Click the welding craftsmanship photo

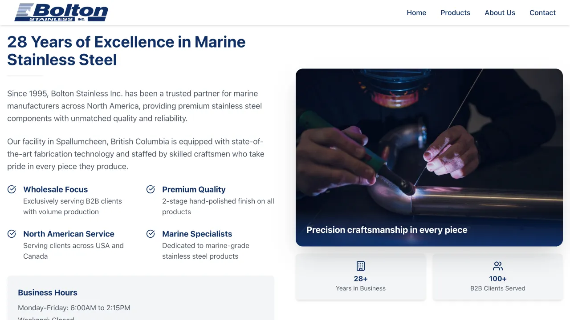click(429, 147)
